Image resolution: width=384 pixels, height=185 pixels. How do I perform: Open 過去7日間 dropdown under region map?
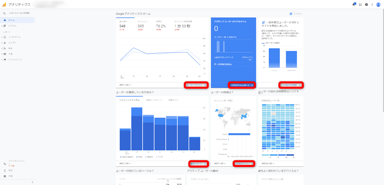coord(220,163)
